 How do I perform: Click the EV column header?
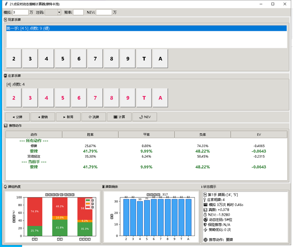click(259, 135)
